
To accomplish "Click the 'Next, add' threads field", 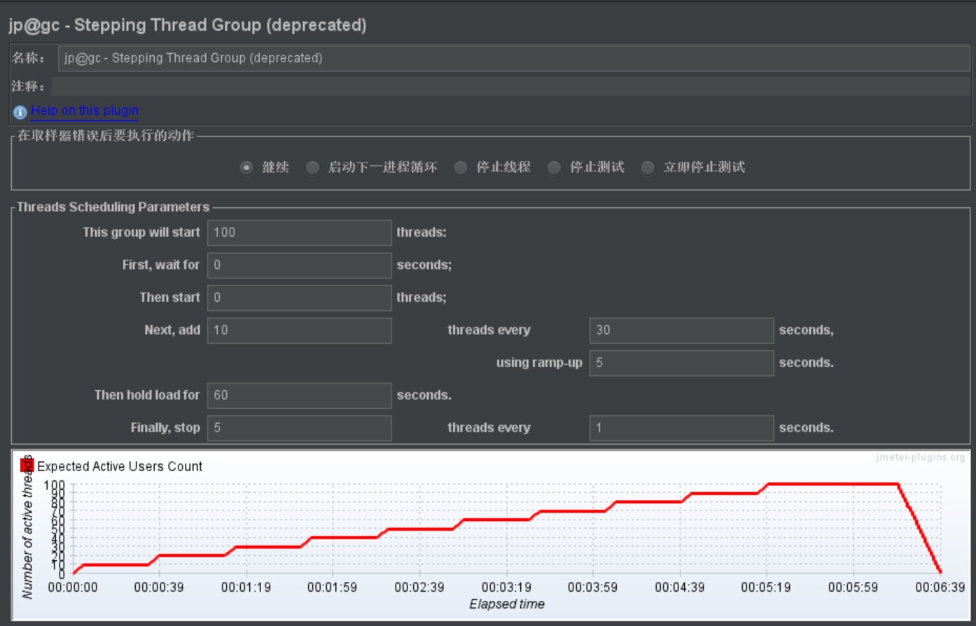I will pos(299,331).
